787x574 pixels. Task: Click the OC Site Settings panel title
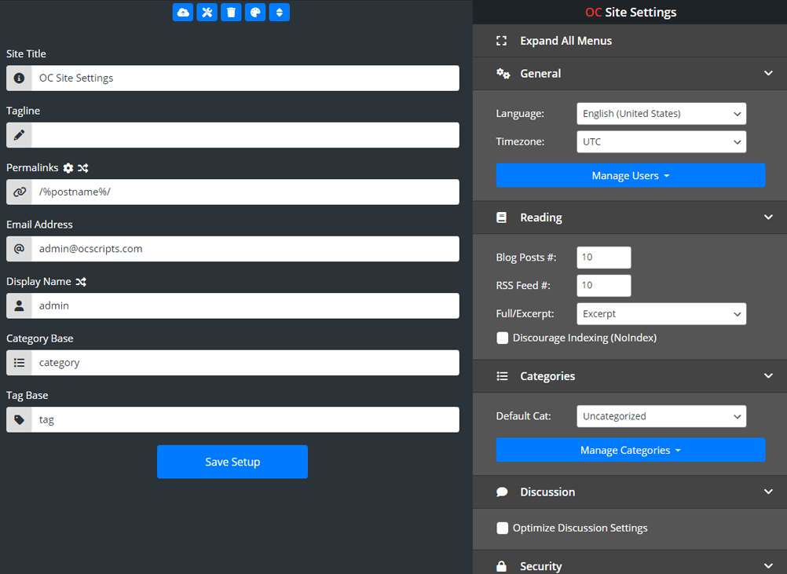click(x=631, y=12)
